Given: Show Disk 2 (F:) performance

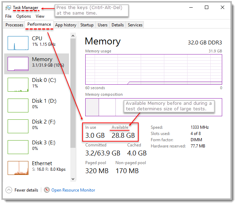Looking at the screenshot, I should [x=18, y=126].
